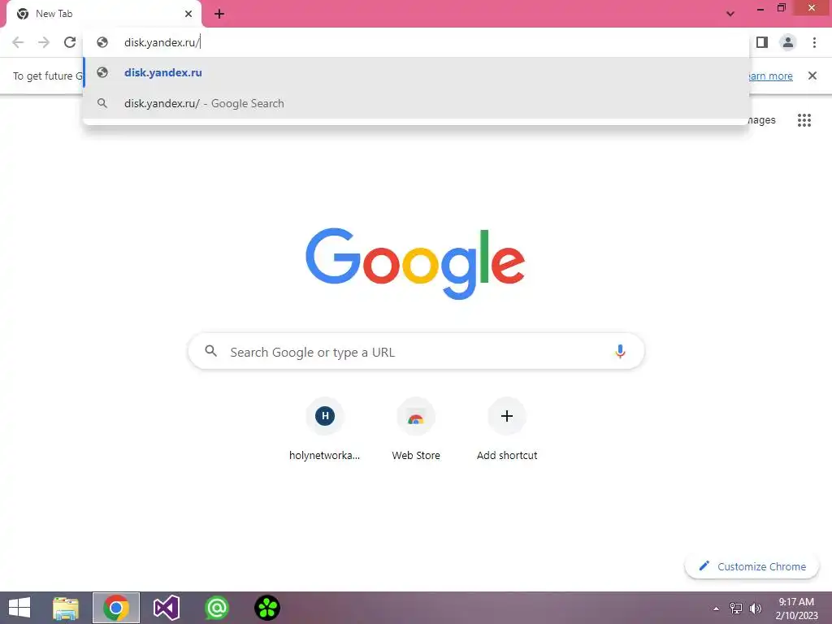Open Chrome three-dot menu
This screenshot has height=624, width=832.
[814, 42]
